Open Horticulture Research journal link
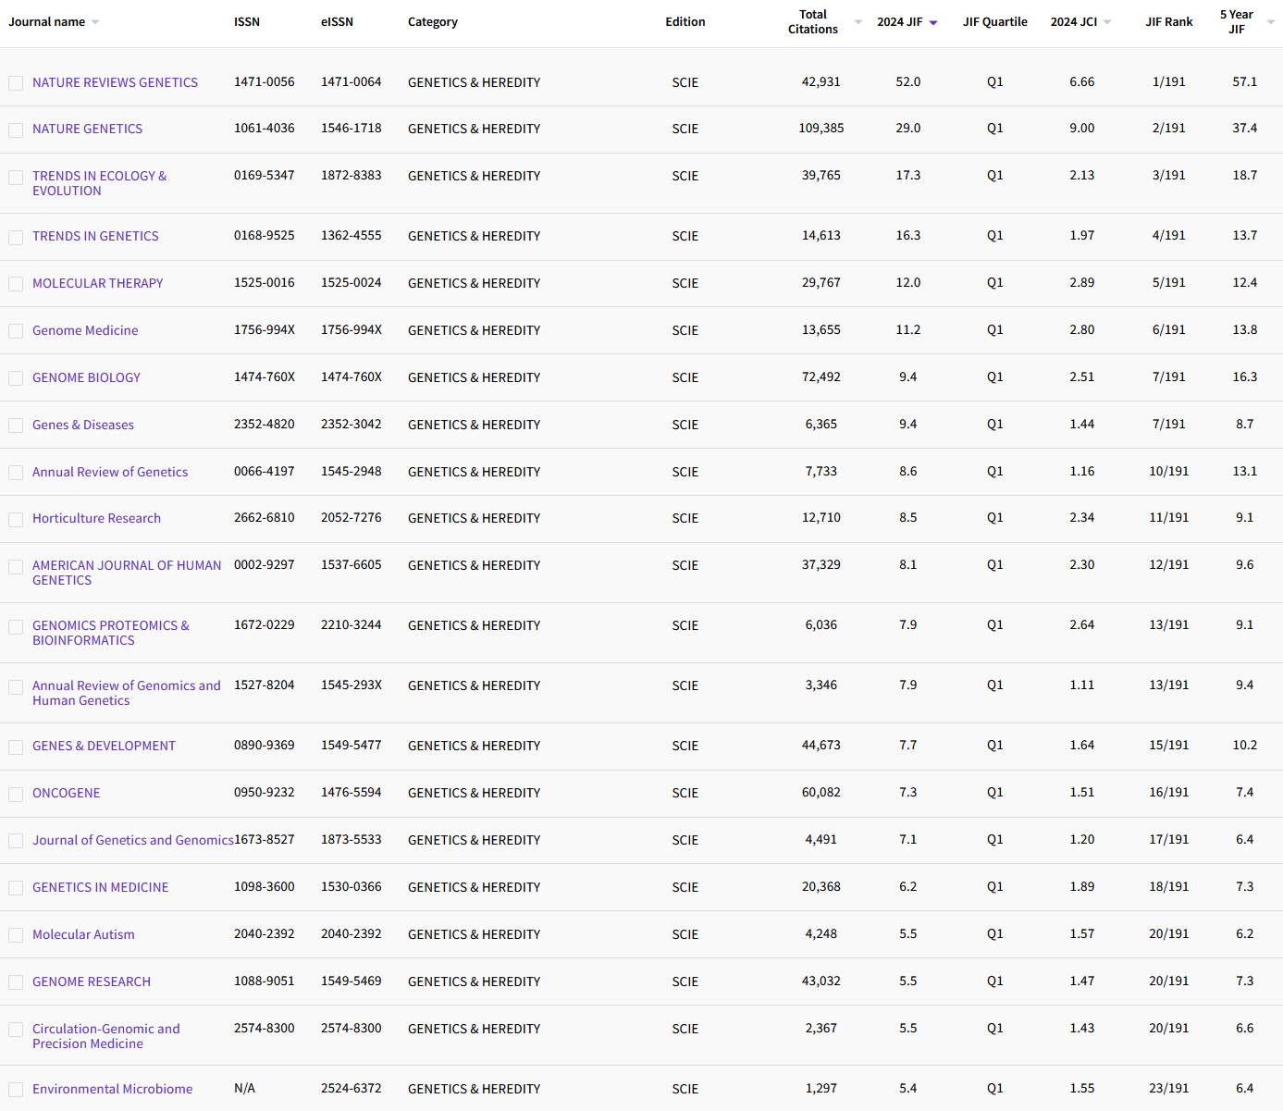The width and height of the screenshot is (1283, 1111). (96, 518)
